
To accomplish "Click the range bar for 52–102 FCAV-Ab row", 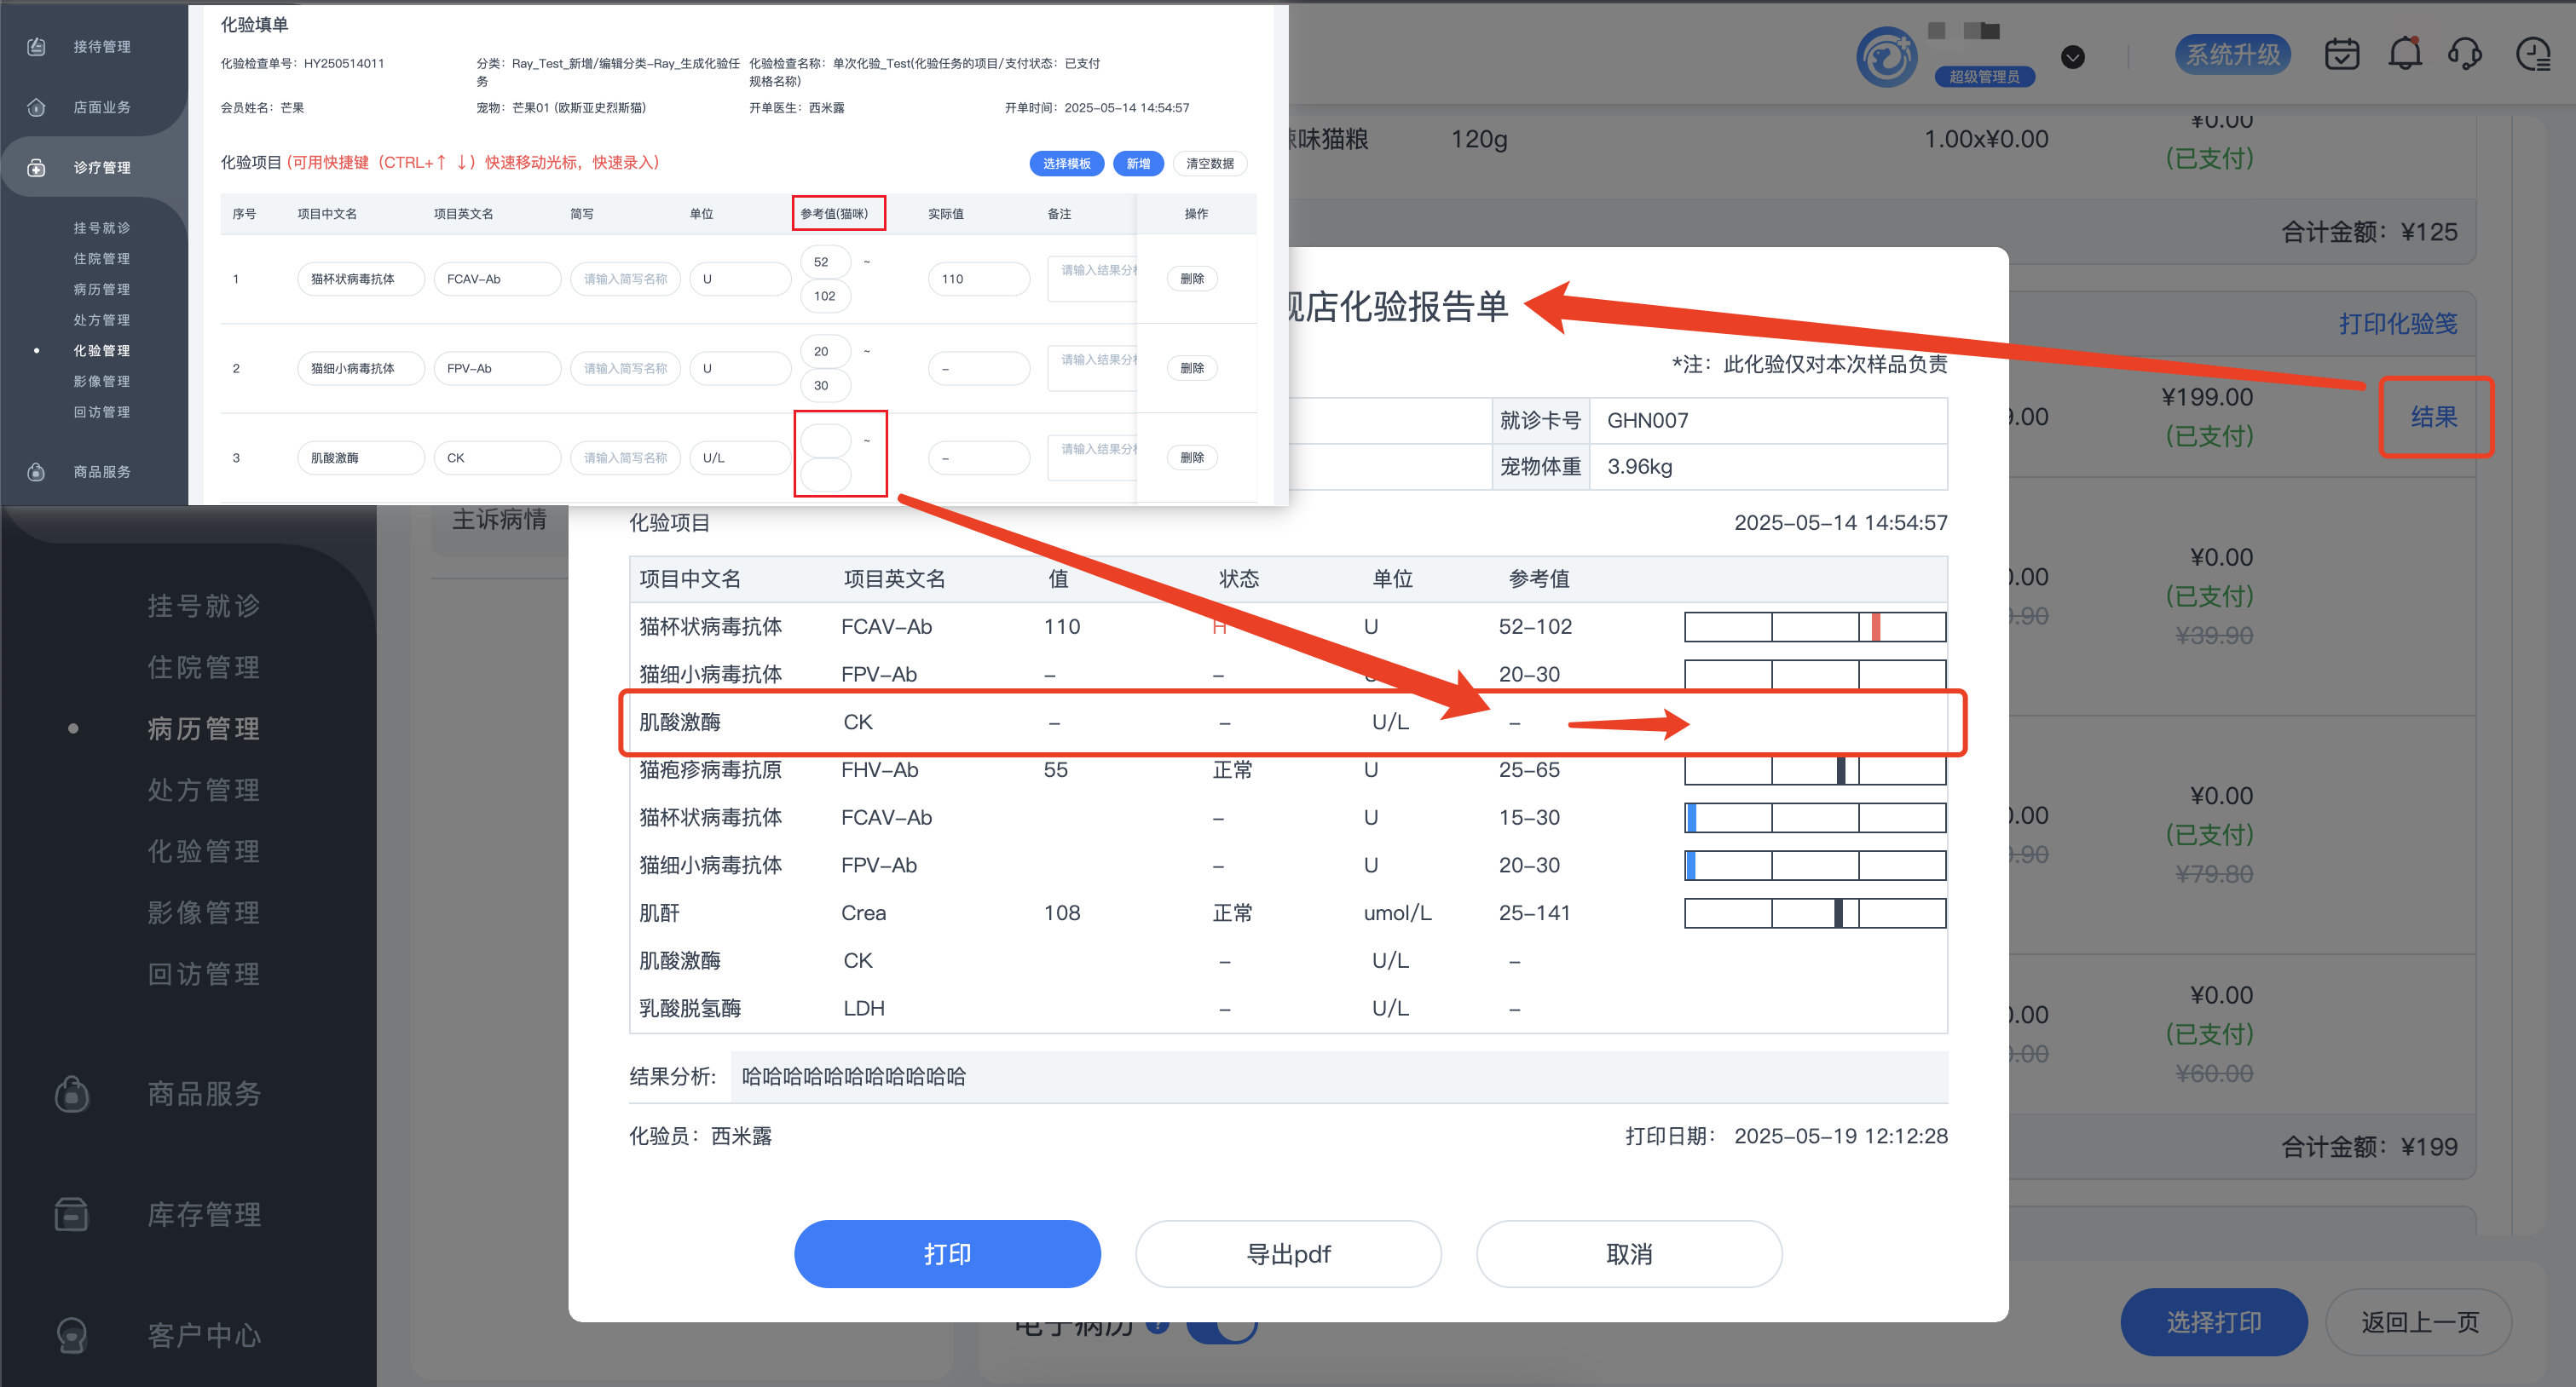I will click(1815, 626).
